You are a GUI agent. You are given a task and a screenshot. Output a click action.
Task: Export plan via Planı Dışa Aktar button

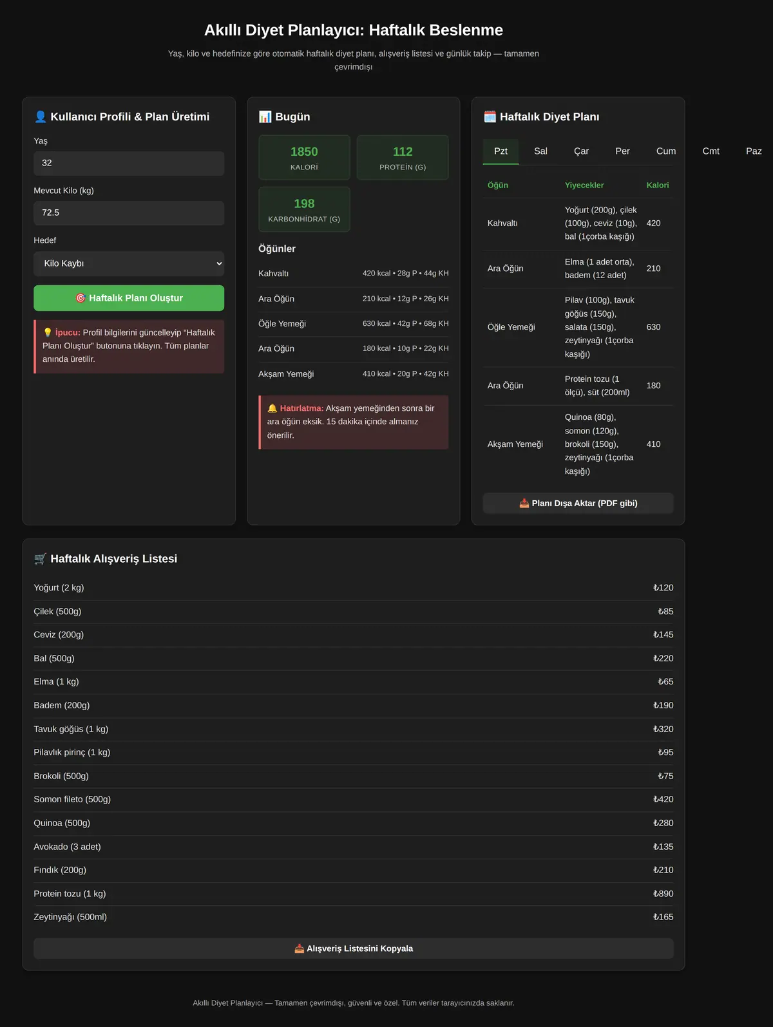tap(578, 504)
